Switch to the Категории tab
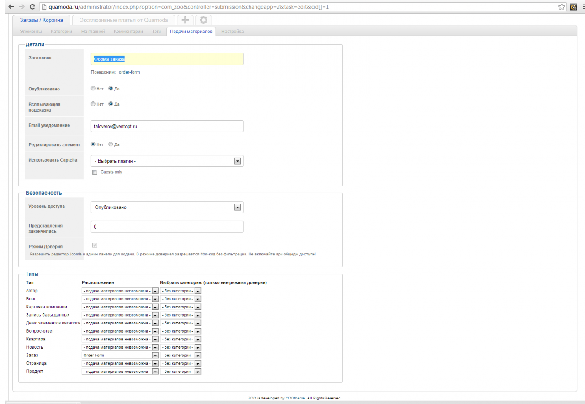Screen dimensions: 585x404 pos(61,32)
